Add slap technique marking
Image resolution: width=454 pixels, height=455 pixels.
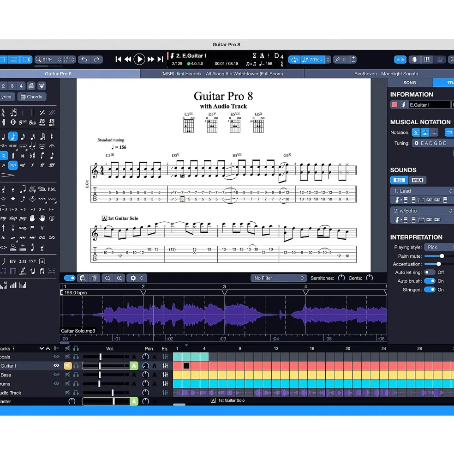pos(13,218)
